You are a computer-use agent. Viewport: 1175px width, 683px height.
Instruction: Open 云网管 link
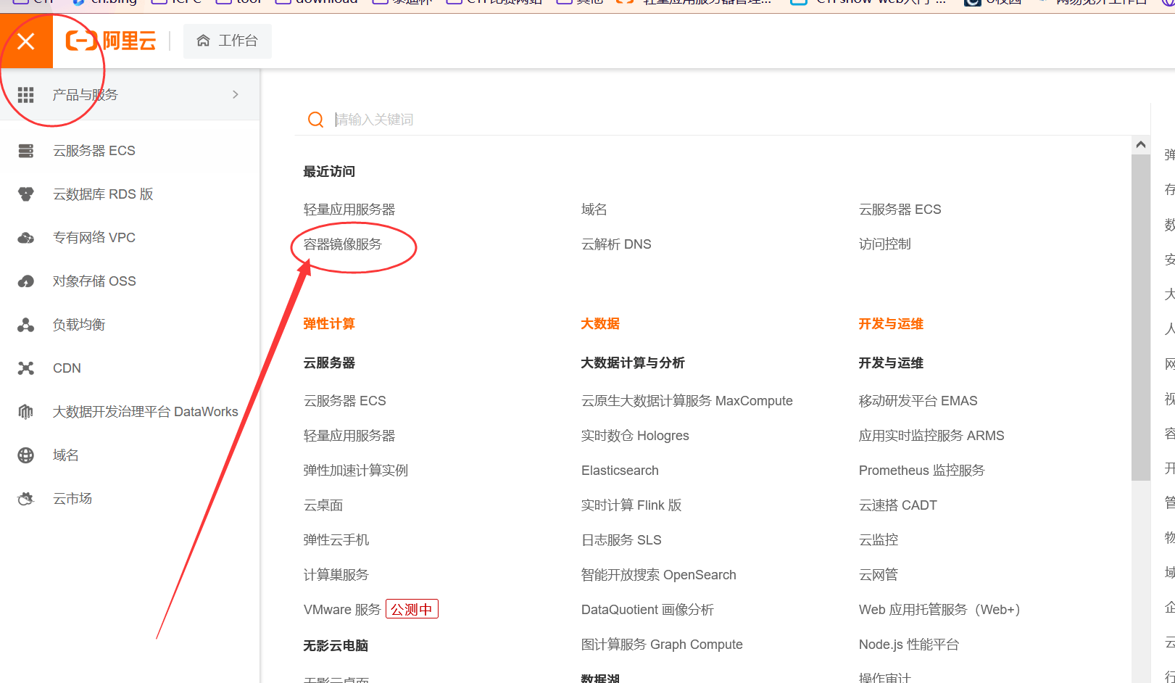(878, 575)
